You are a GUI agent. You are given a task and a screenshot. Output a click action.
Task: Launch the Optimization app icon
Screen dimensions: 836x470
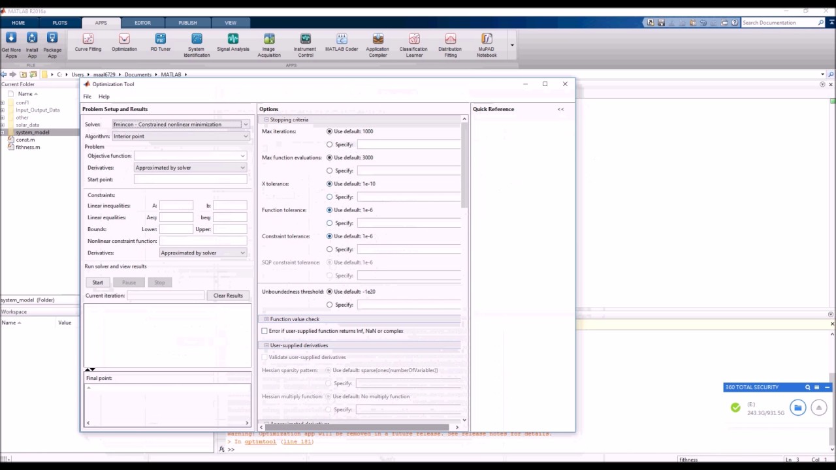click(124, 43)
